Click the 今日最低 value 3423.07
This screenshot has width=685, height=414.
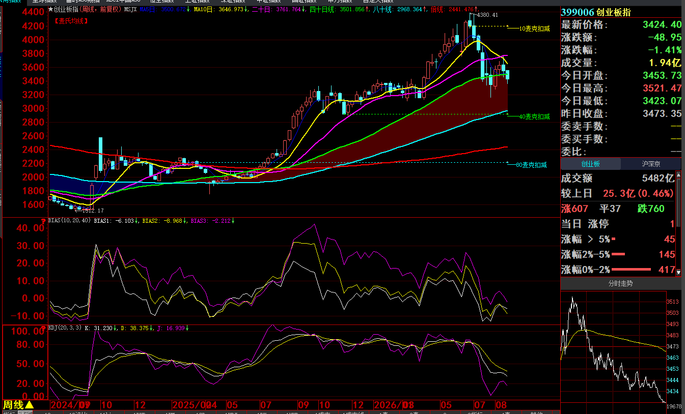662,101
